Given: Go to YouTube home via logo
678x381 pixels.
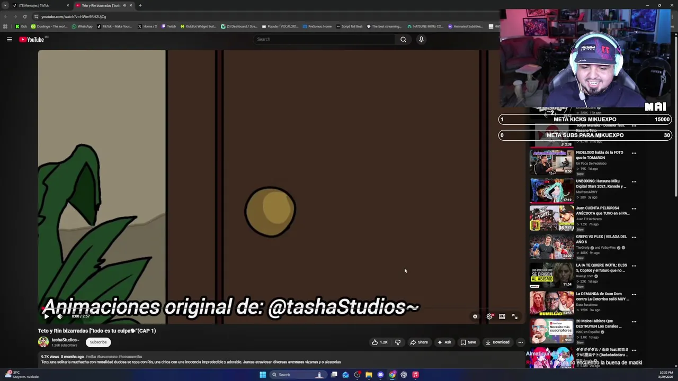Looking at the screenshot, I should pos(32,39).
